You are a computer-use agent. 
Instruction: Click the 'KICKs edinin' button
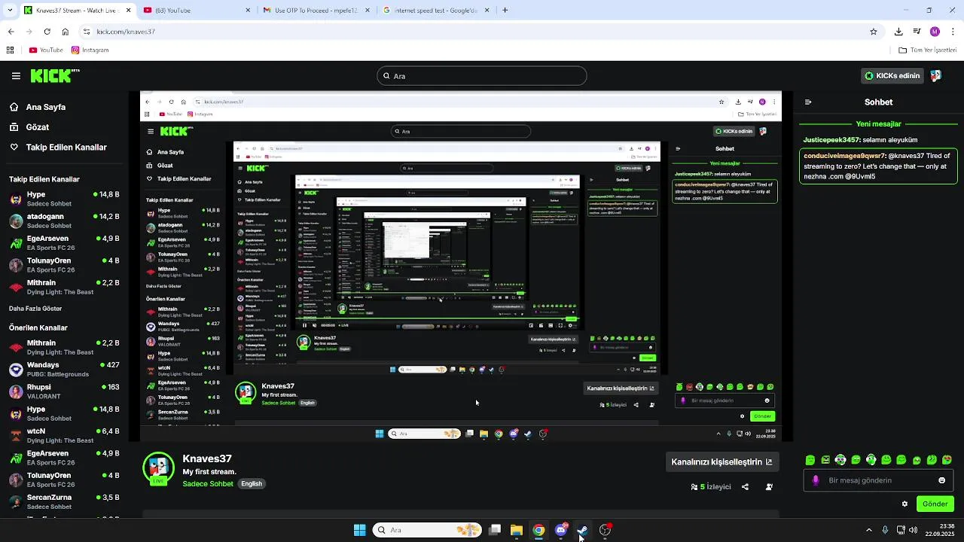(x=892, y=76)
